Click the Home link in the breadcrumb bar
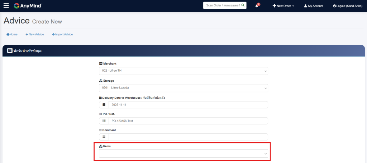367x163 pixels. coord(12,34)
